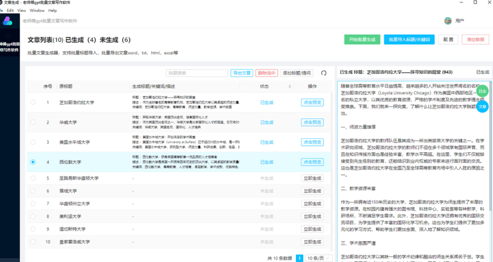
Task: Click 点击预览 for row 2 华威大学
Action: tap(312, 122)
